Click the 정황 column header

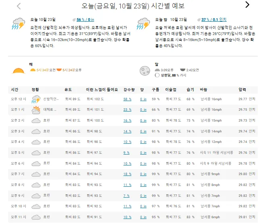click(x=35, y=89)
